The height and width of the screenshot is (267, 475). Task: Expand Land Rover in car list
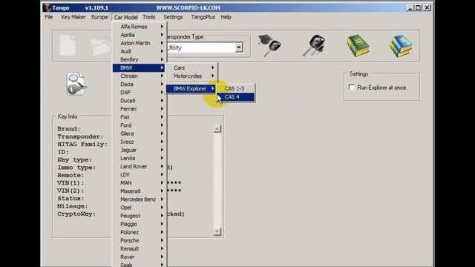coord(140,166)
